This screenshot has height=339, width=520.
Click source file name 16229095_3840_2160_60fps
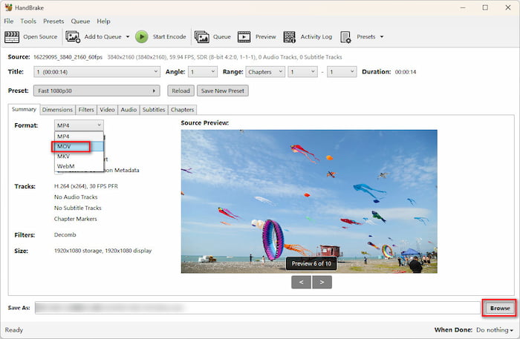tap(68, 57)
